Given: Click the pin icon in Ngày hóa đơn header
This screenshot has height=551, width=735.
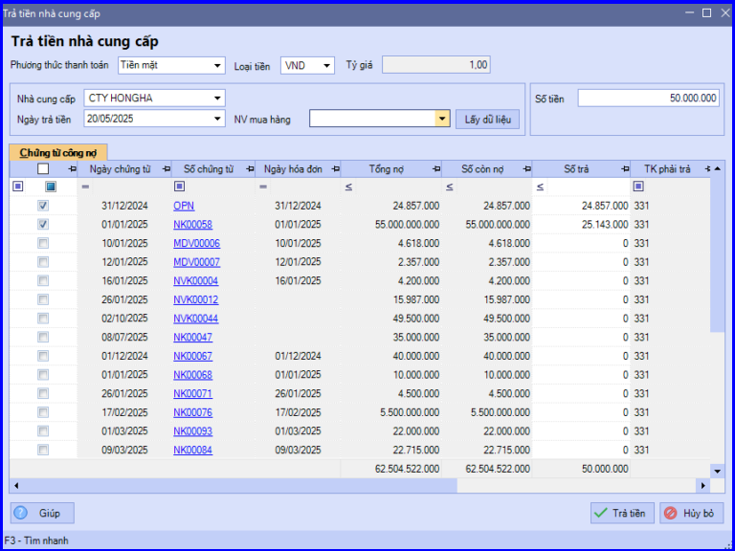Looking at the screenshot, I should point(335,169).
